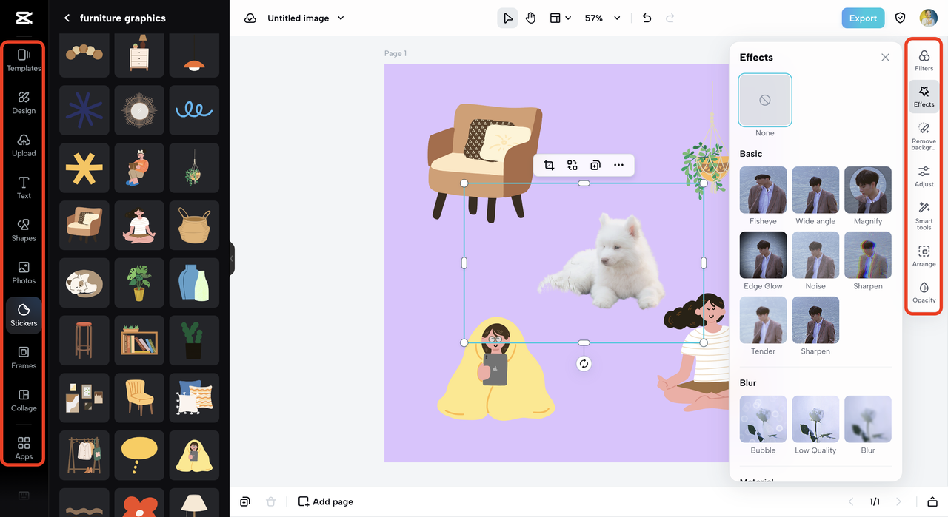Open Smart tools
This screenshot has height=517, width=948.
[924, 216]
